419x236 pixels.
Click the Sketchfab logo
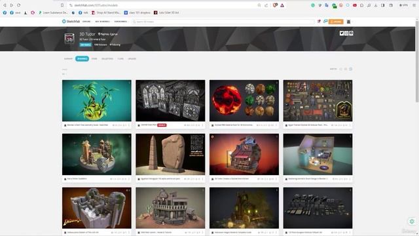pos(71,22)
